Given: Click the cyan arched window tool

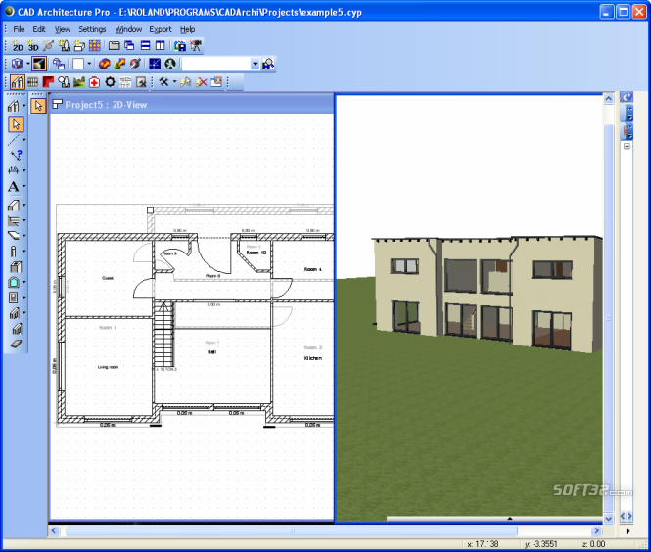Looking at the screenshot, I should click(x=14, y=282).
